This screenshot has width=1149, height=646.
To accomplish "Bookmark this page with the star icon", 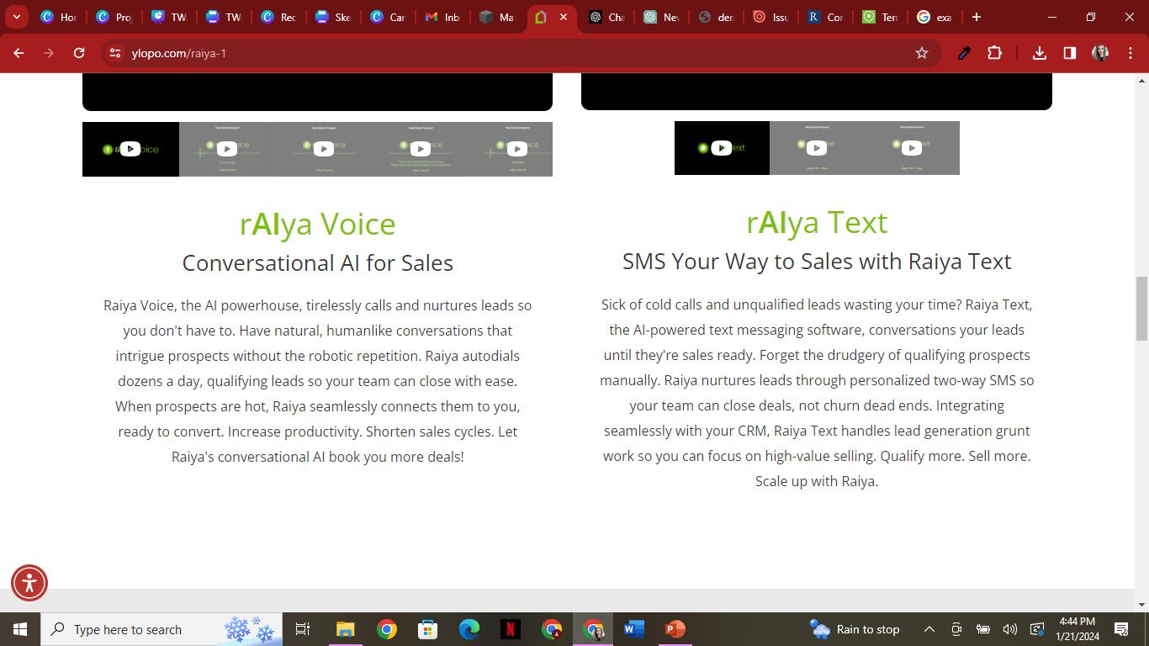I will click(x=922, y=53).
